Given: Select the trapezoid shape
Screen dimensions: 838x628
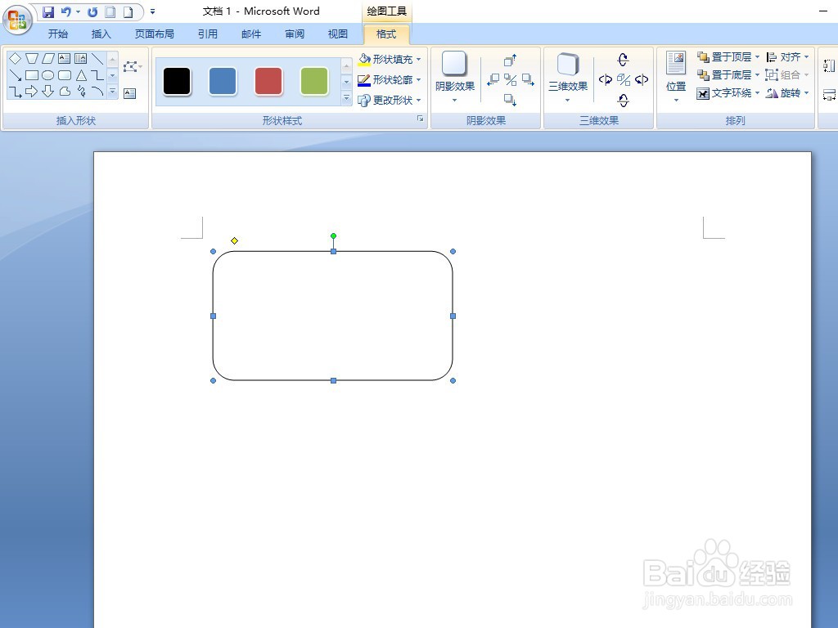Looking at the screenshot, I should (32, 58).
